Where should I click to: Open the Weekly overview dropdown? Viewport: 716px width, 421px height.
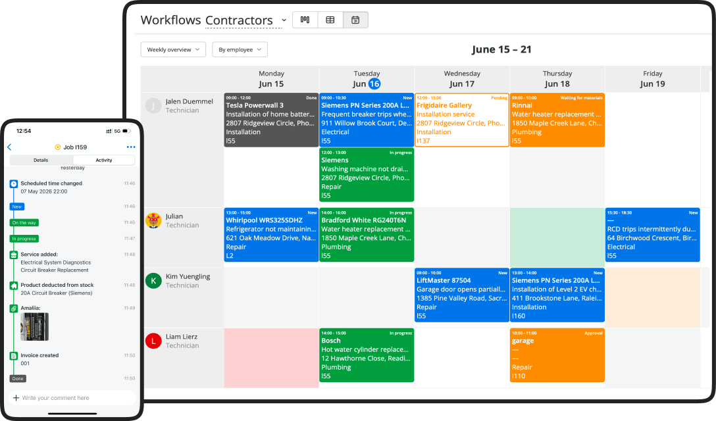[x=173, y=49]
